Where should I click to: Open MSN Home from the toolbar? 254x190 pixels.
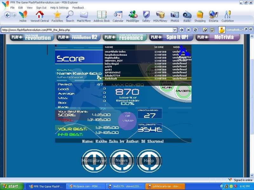[23, 16]
